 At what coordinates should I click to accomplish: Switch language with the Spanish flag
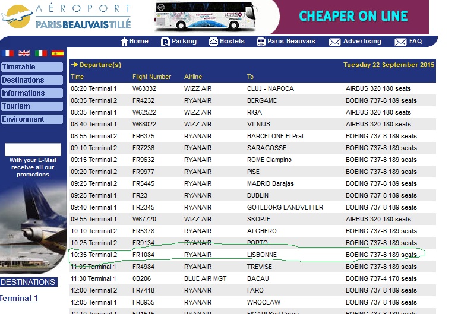pyautogui.click(x=58, y=53)
